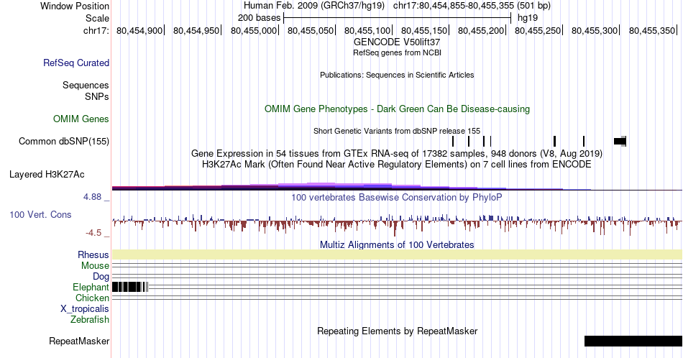
Task: Click the black Elephant alignment block
Action: point(129,287)
